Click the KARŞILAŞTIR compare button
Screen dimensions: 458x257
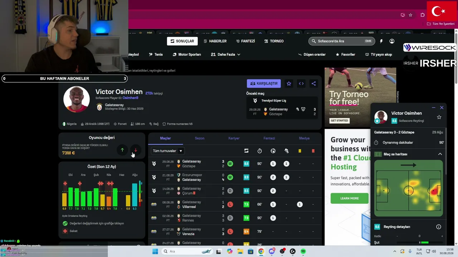click(264, 84)
